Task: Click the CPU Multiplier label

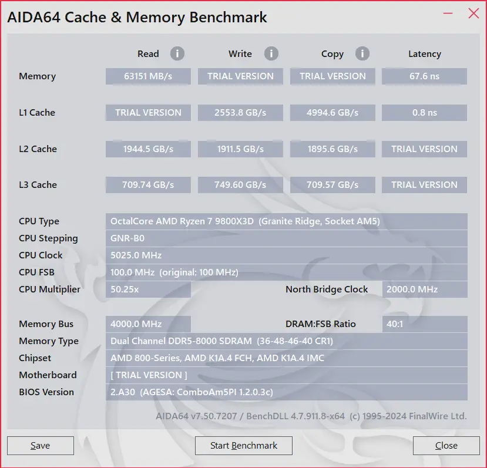Action: coord(50,289)
